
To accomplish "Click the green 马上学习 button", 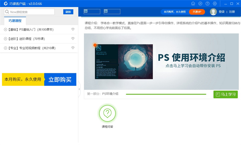I will tap(225, 94).
